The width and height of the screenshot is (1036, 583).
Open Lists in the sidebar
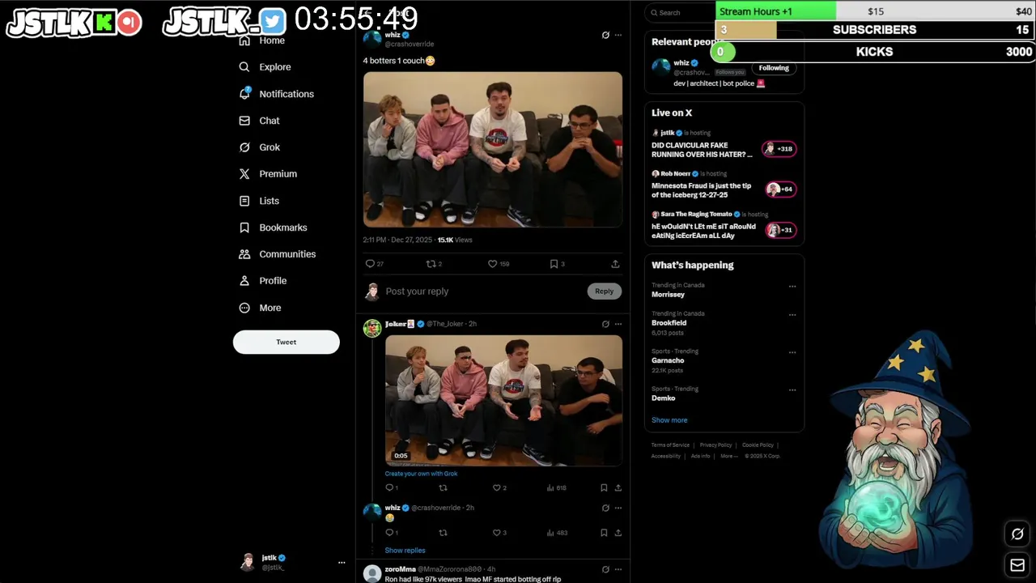[259, 201]
